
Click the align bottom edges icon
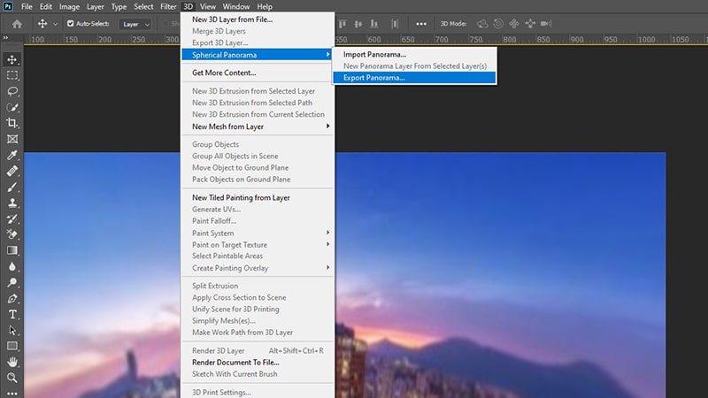[x=373, y=24]
